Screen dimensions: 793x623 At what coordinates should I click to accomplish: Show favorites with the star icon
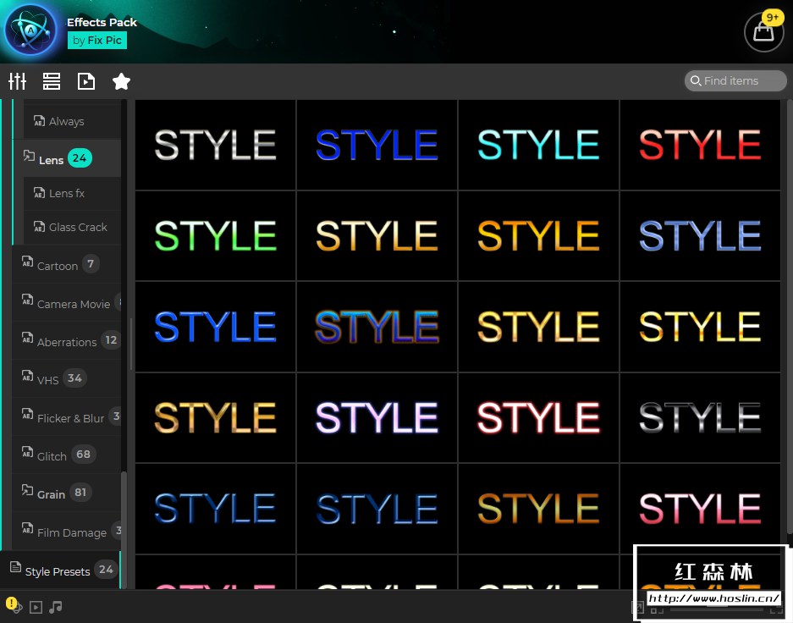pos(121,81)
